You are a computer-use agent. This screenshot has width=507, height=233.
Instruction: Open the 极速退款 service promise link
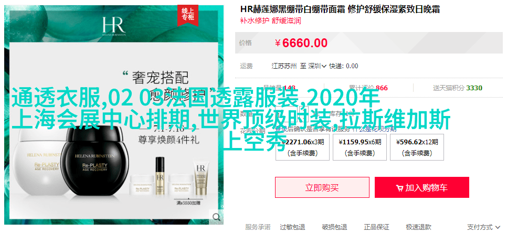point(418,227)
